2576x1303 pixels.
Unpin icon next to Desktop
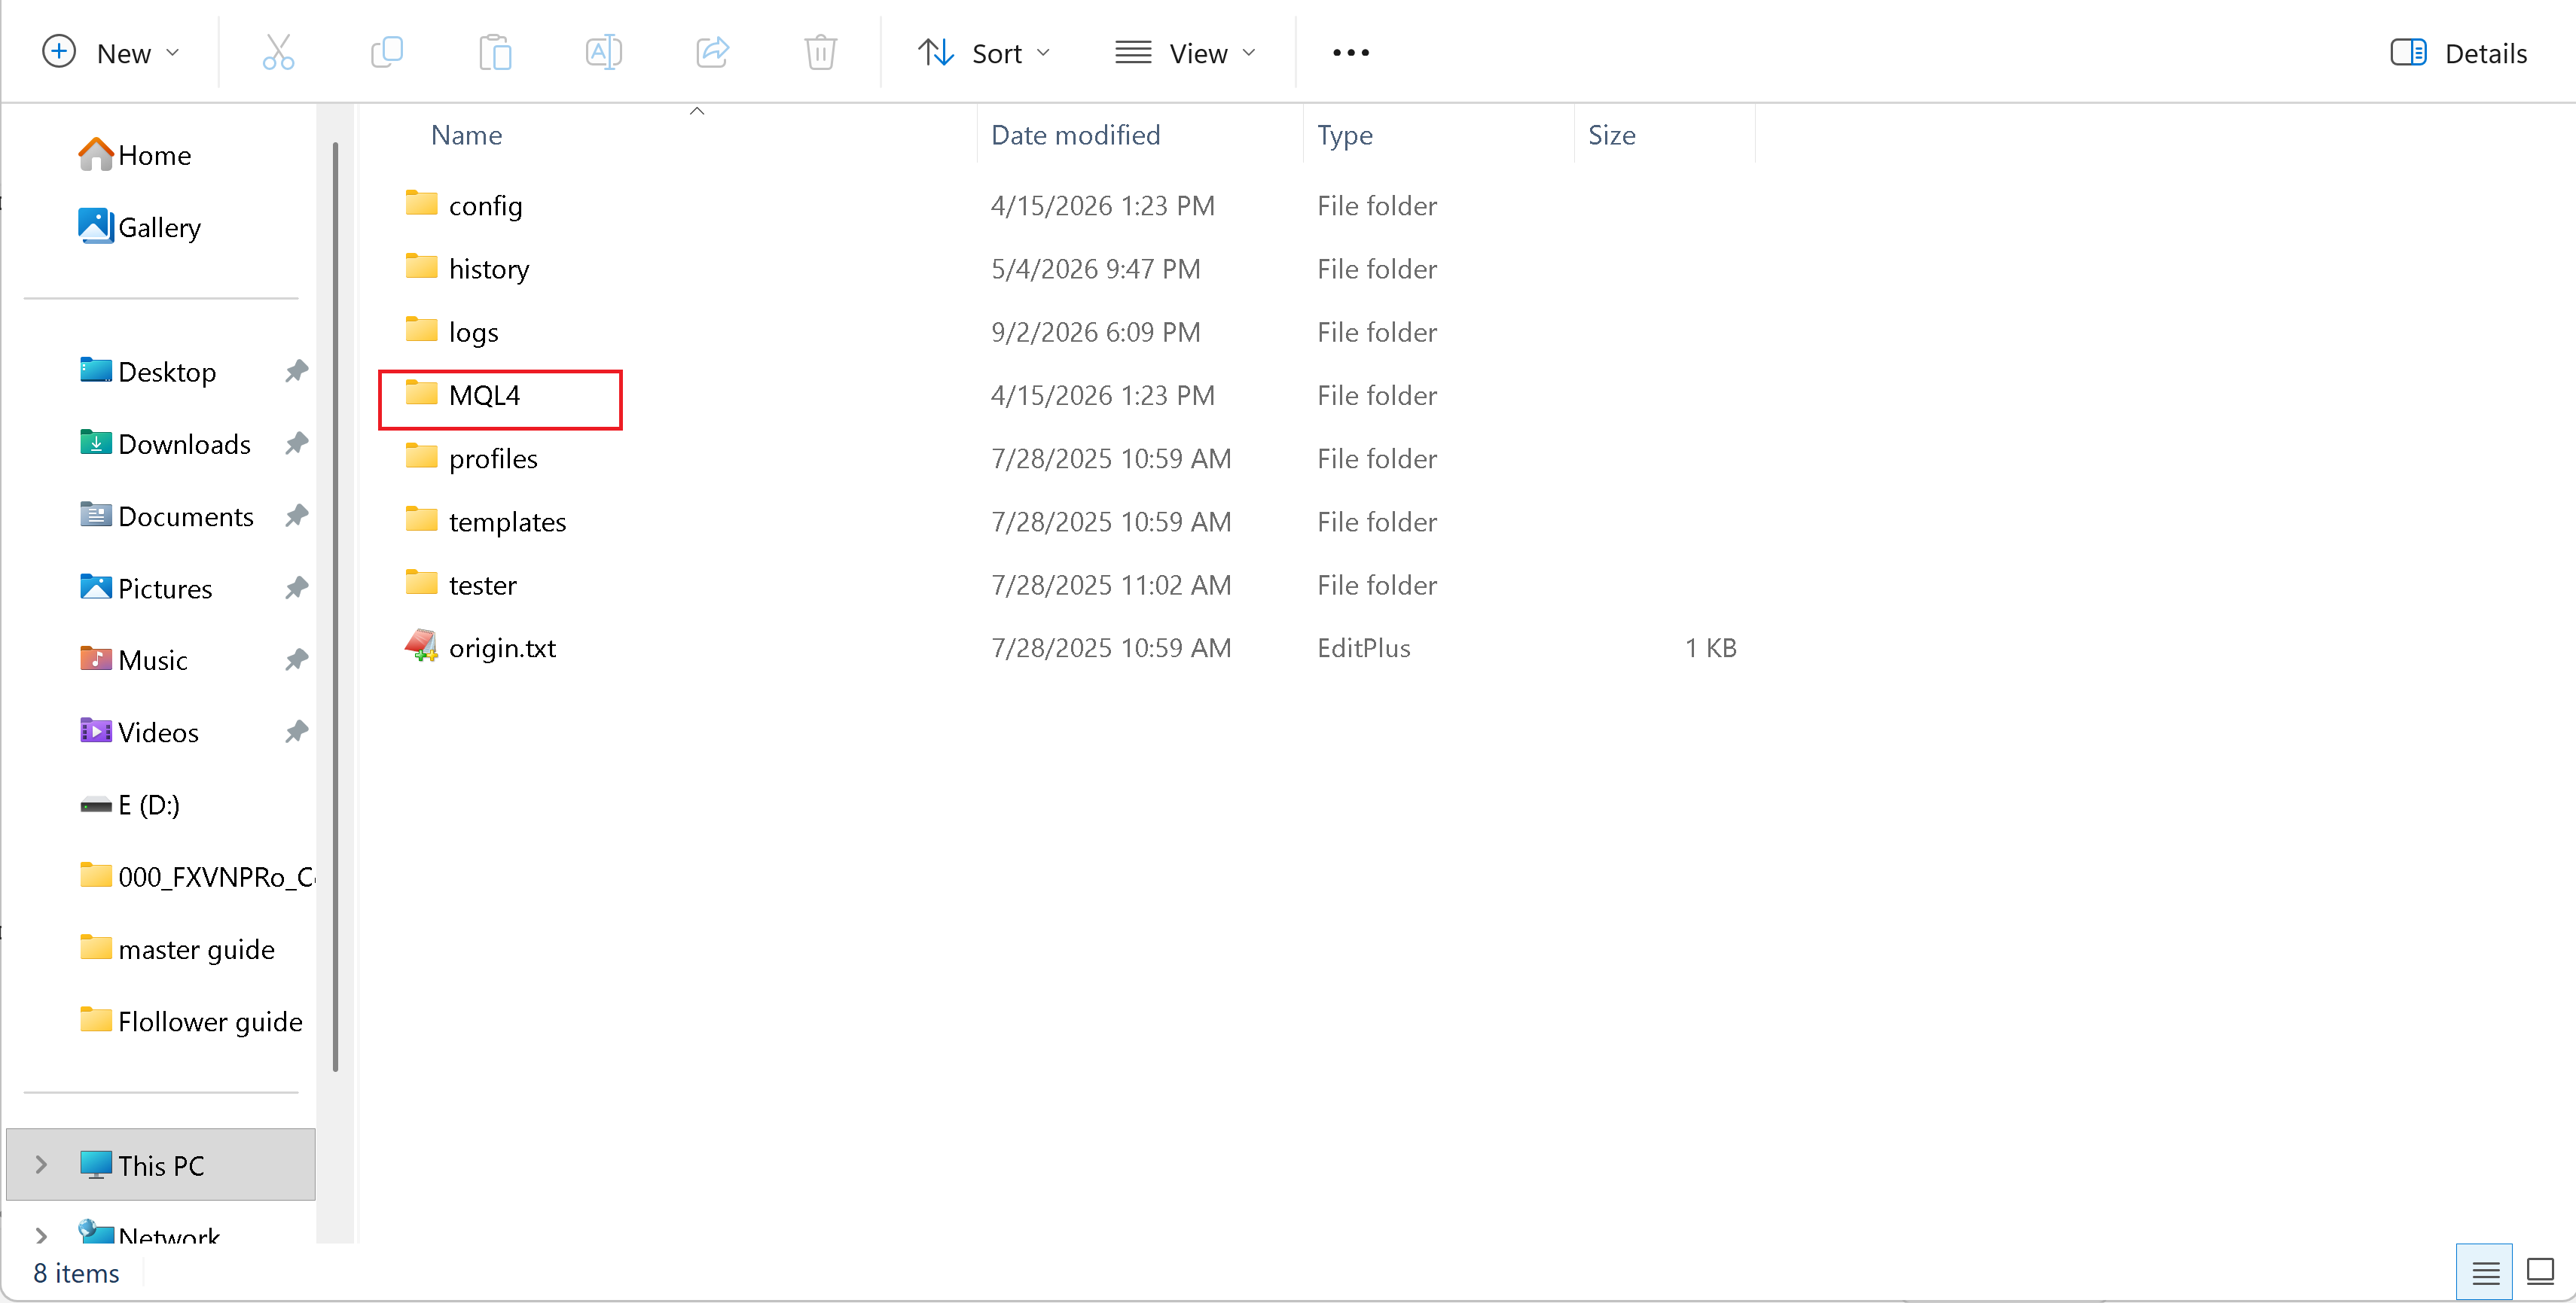point(296,372)
